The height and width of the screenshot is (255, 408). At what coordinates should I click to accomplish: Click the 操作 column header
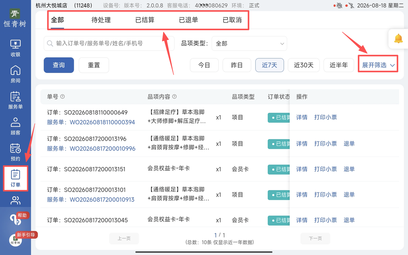click(x=302, y=97)
